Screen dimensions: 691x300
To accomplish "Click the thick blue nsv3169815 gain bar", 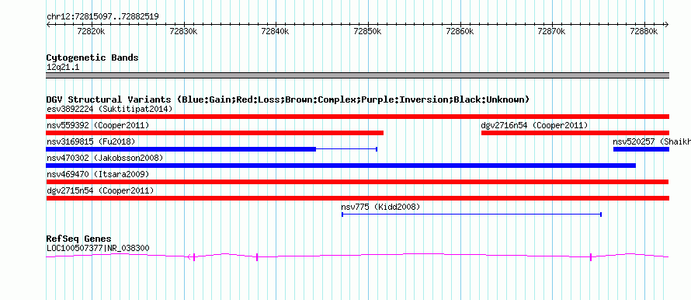I will [181, 149].
